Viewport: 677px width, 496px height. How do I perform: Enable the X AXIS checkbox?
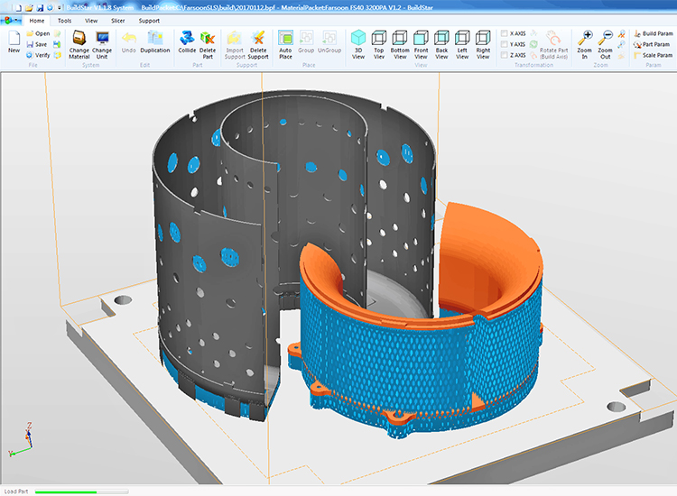tap(505, 33)
